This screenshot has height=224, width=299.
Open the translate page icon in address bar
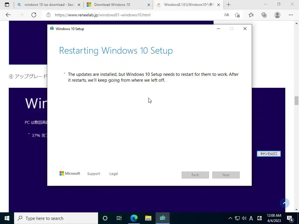(227, 15)
